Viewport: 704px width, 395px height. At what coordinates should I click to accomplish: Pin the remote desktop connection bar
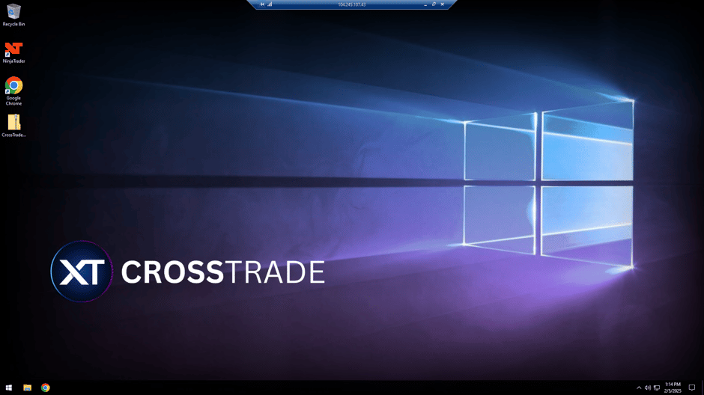coord(262,4)
